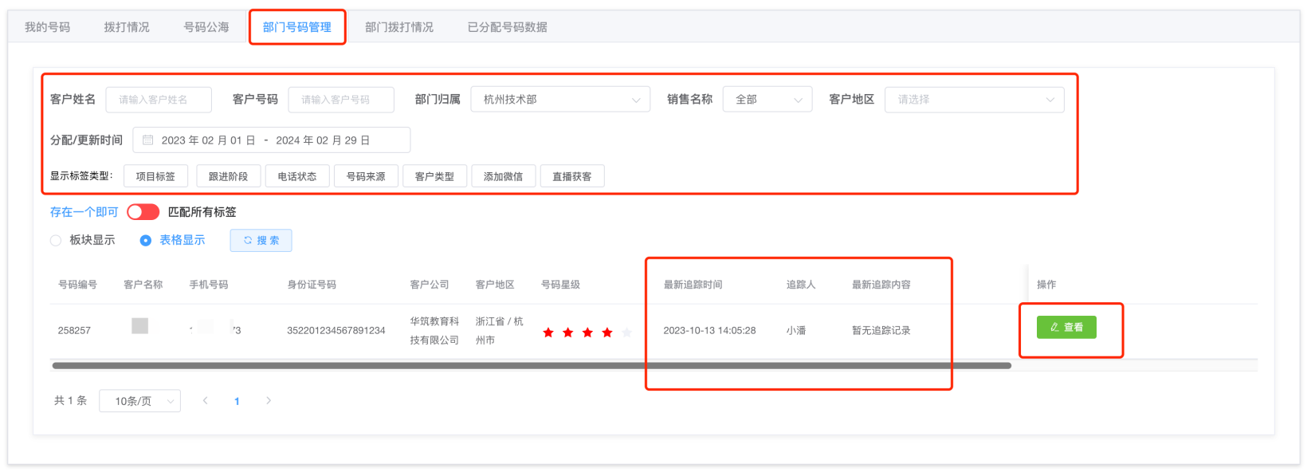The image size is (1311, 472).
Task: Click the green 查看 button
Action: point(1066,328)
